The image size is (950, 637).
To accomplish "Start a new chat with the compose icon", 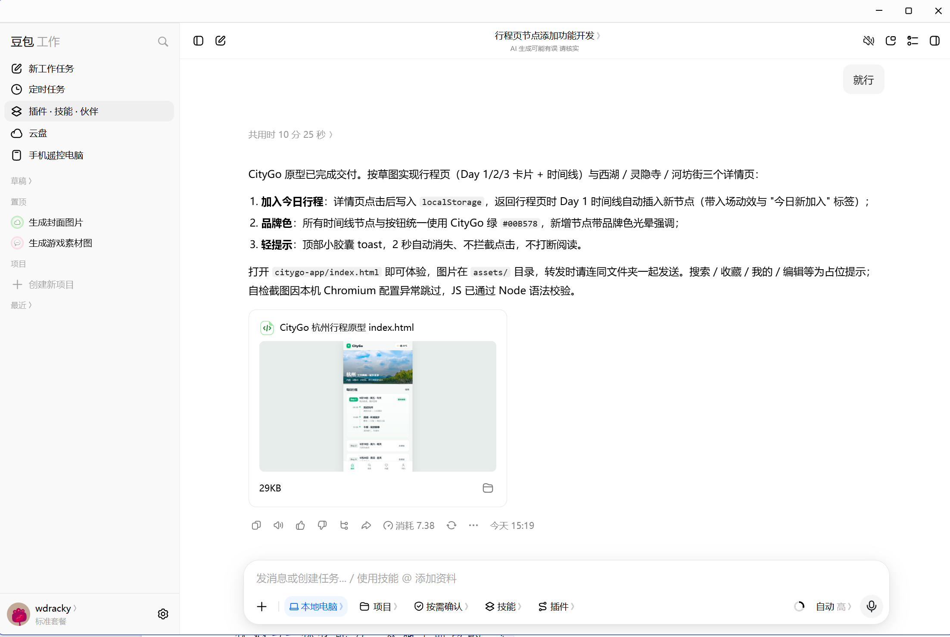I will pyautogui.click(x=221, y=41).
